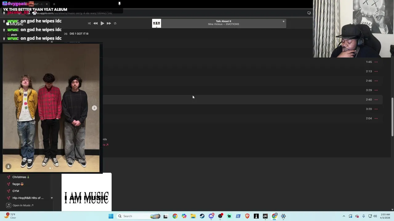
Task: Open more options for the 2:13 track
Action: [x=376, y=71]
